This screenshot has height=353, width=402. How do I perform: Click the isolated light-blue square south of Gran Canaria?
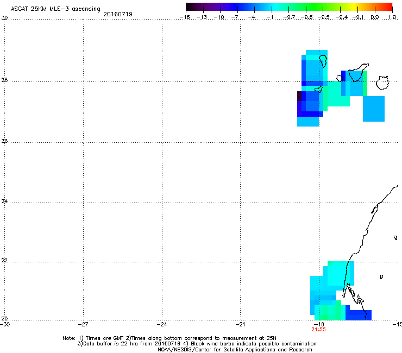tap(374, 109)
